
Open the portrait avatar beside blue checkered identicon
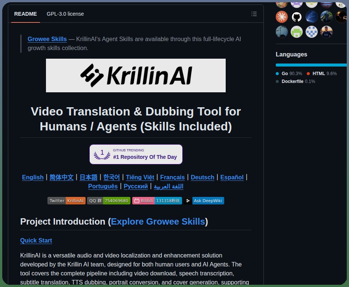point(326,32)
